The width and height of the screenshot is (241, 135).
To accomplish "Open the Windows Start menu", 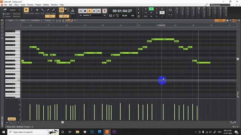I will (x=3, y=132).
